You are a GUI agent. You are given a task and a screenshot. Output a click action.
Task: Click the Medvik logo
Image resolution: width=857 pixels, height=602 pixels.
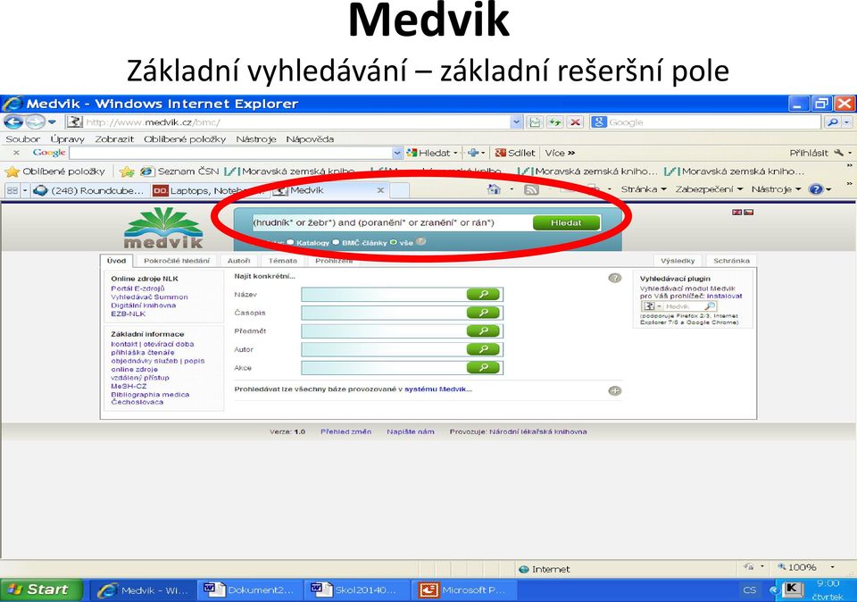tap(163, 228)
